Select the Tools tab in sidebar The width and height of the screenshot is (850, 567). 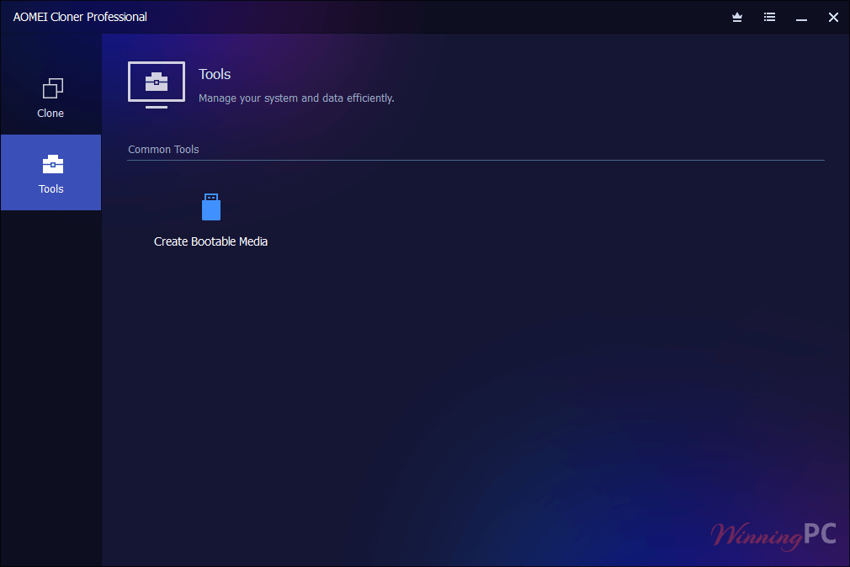coord(51,172)
